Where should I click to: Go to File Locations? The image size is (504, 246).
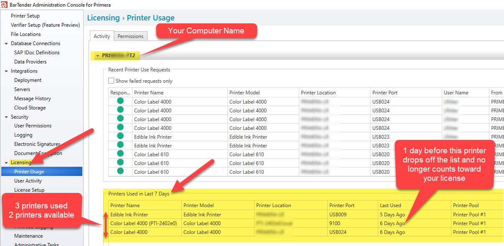26,34
